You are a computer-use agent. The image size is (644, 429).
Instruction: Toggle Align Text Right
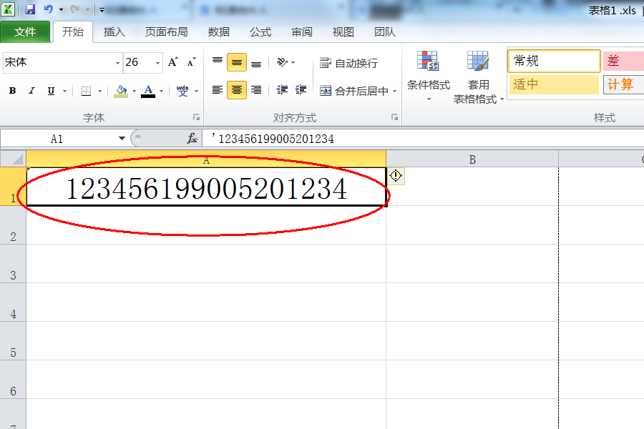click(x=256, y=90)
